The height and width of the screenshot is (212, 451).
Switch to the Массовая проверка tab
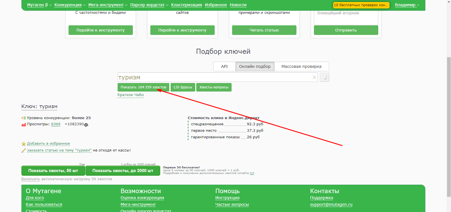[302, 66]
